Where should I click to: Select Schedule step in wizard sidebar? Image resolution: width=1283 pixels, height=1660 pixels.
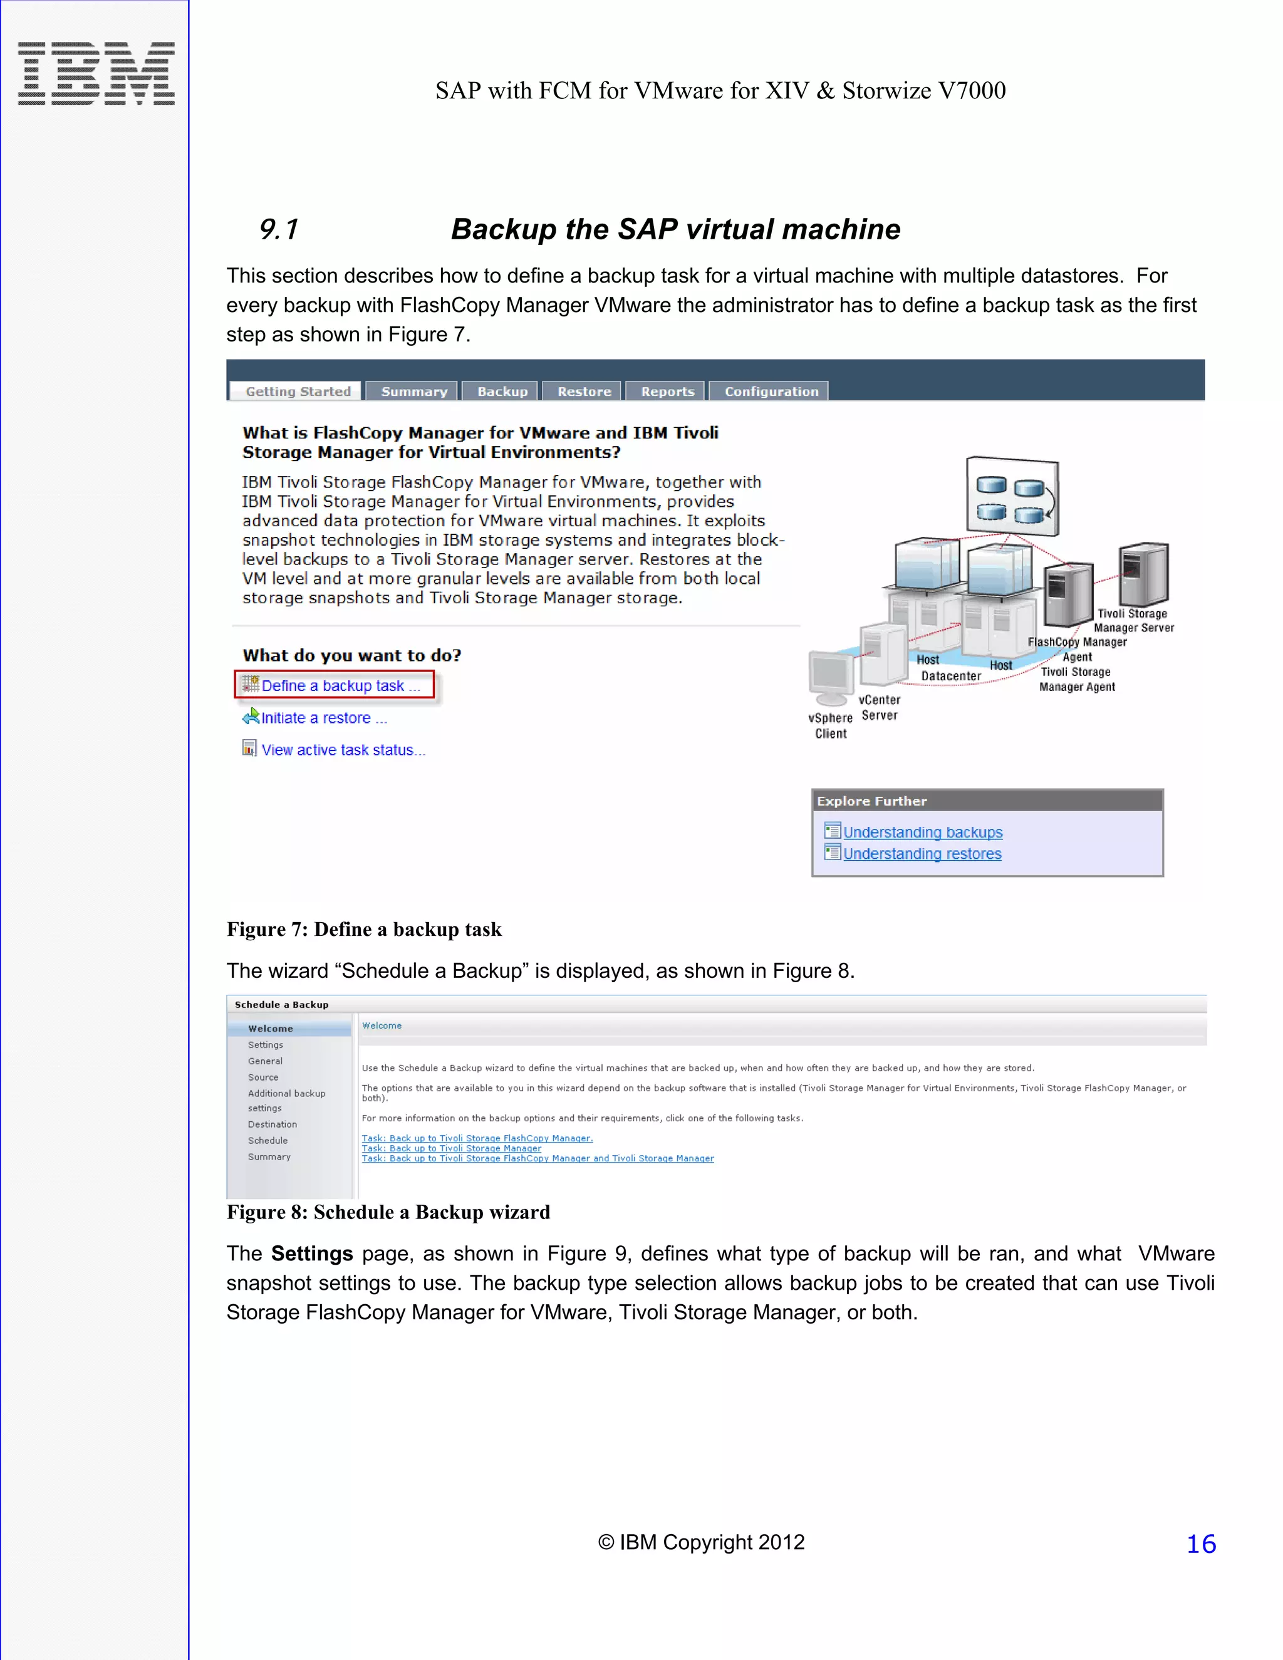coord(268,1140)
